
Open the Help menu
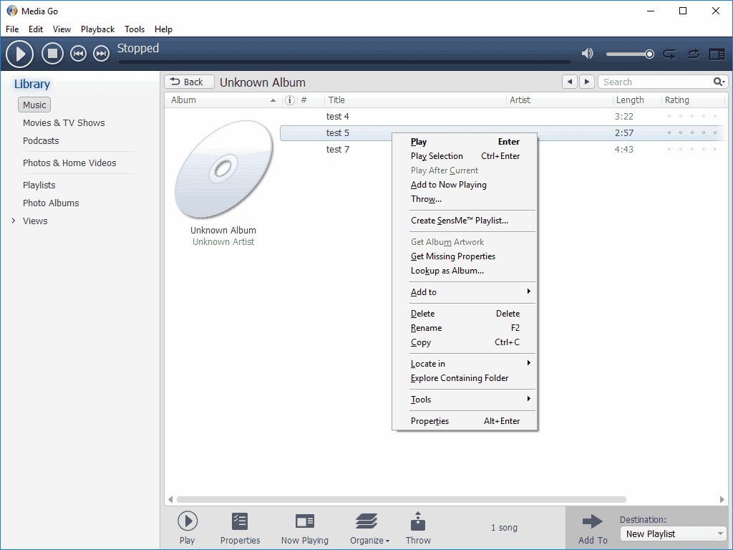pyautogui.click(x=163, y=29)
